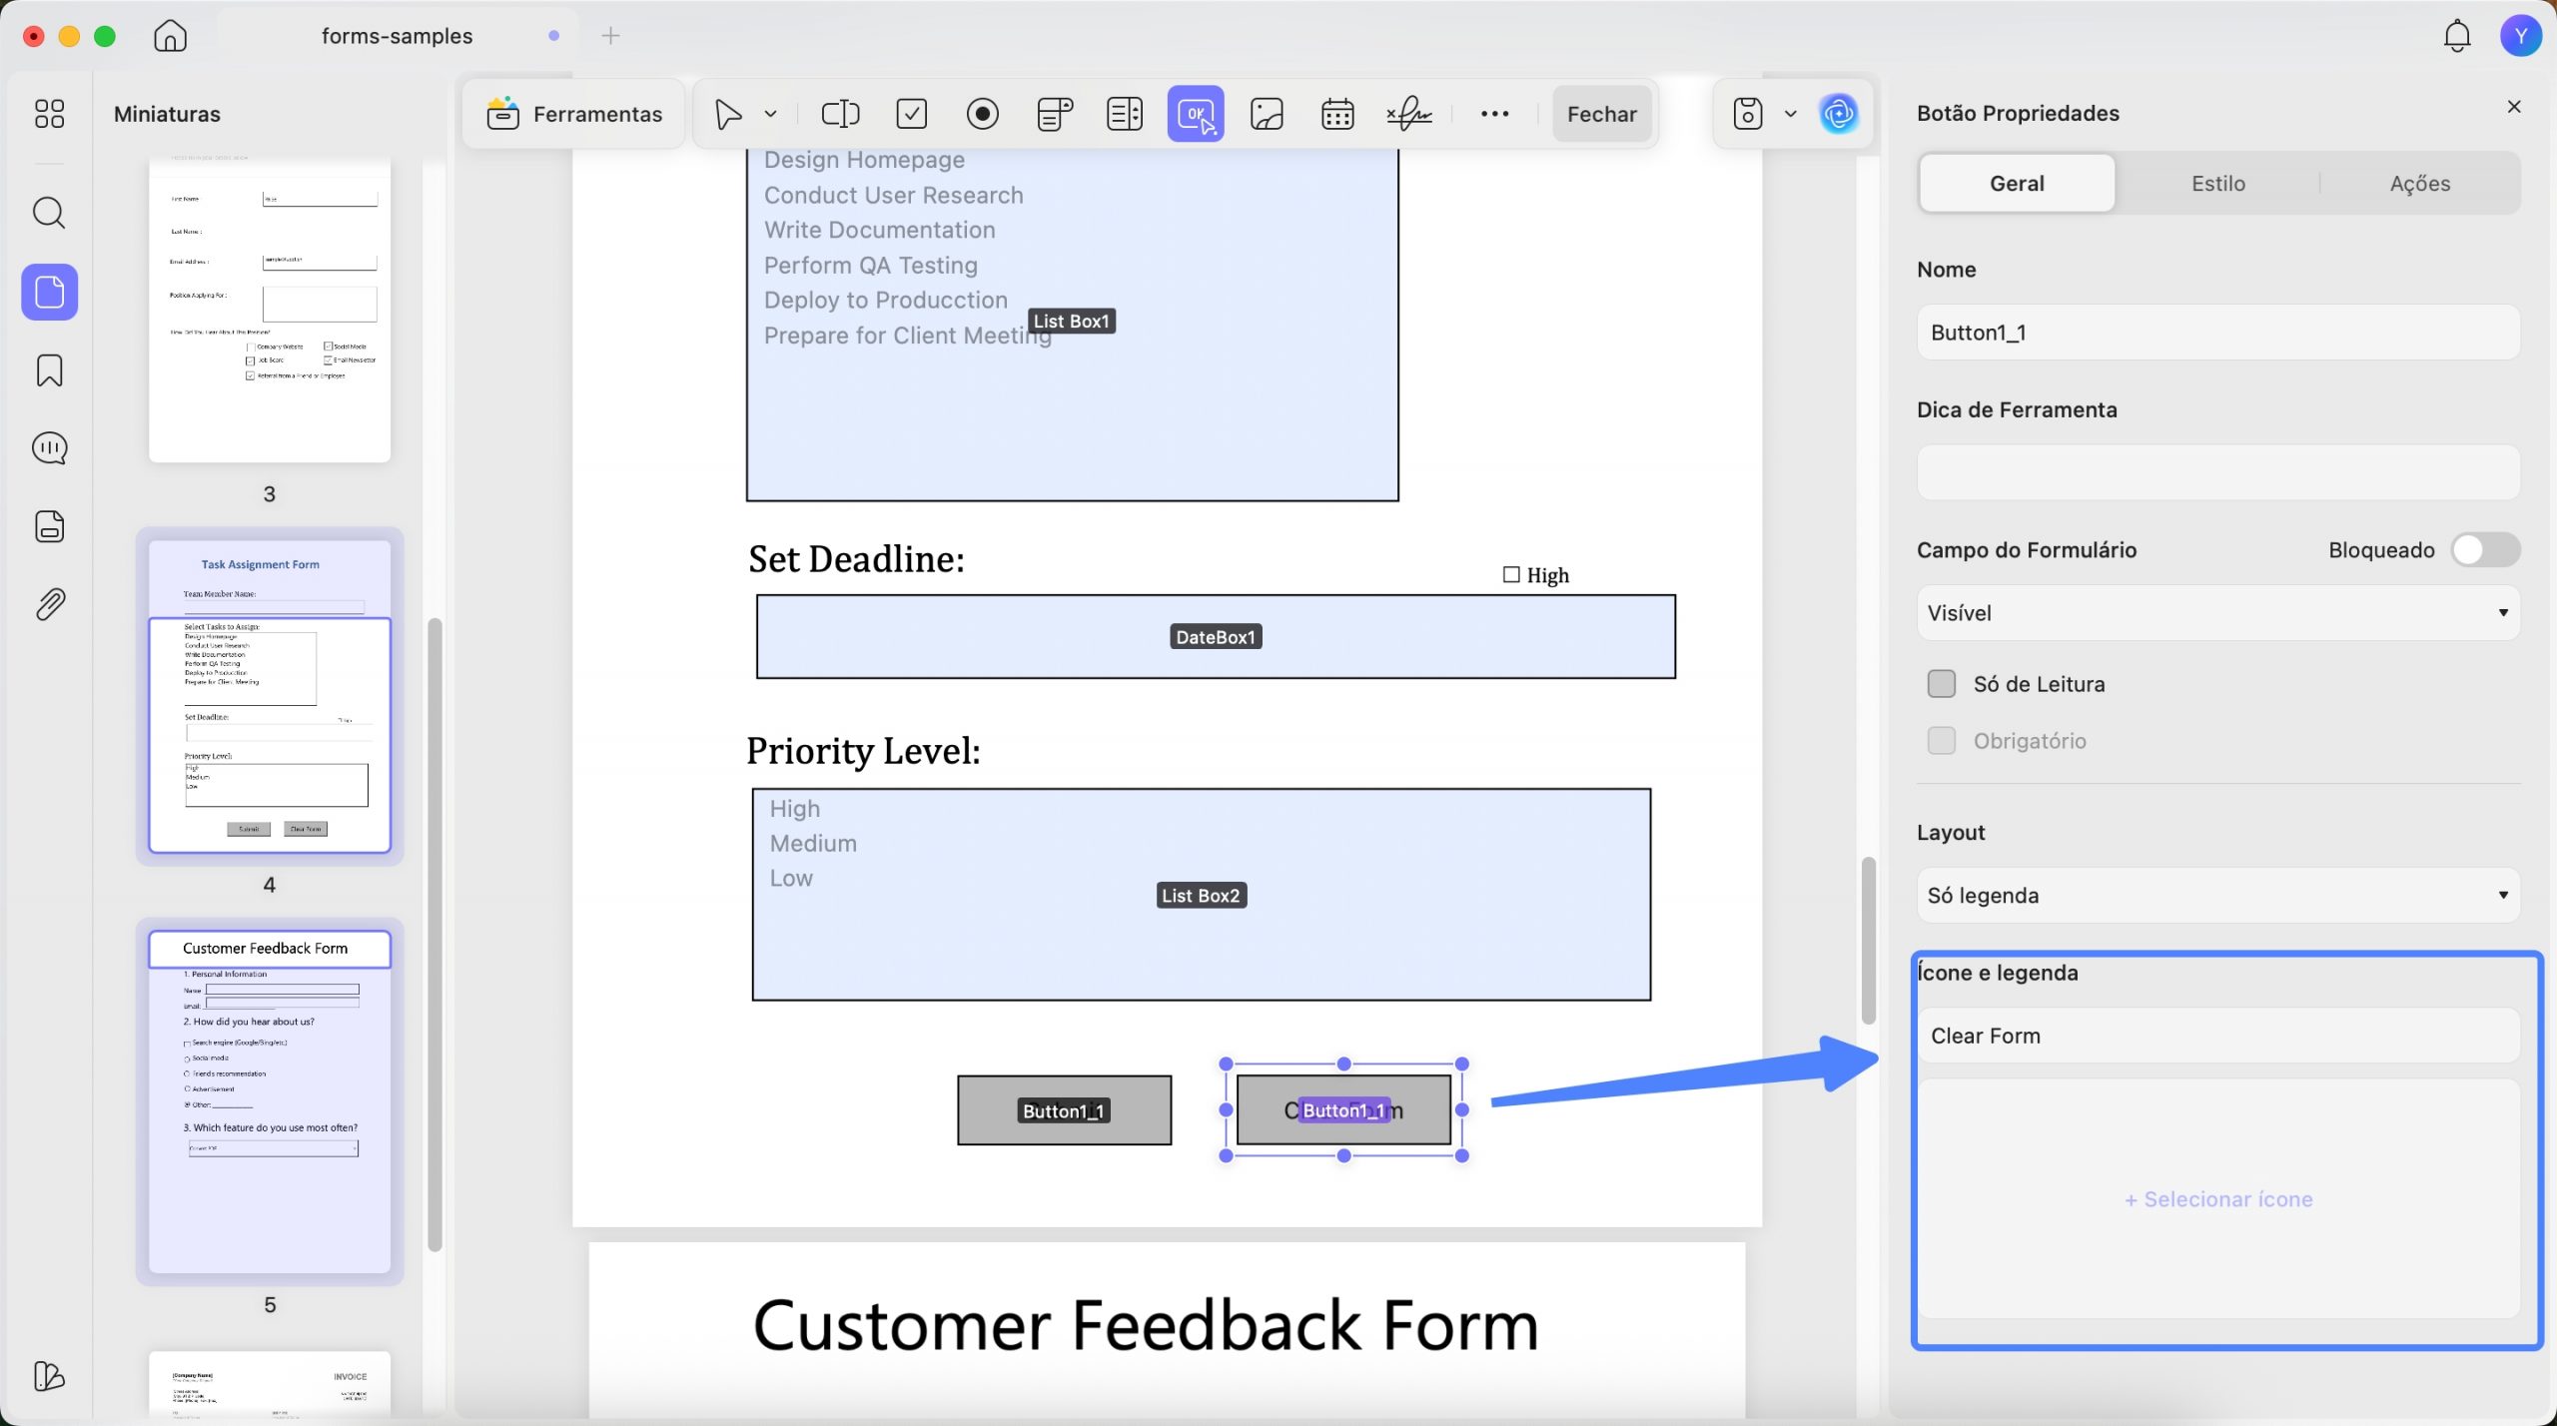Open the comments panel icon
Image resolution: width=2557 pixels, height=1426 pixels.
click(49, 448)
